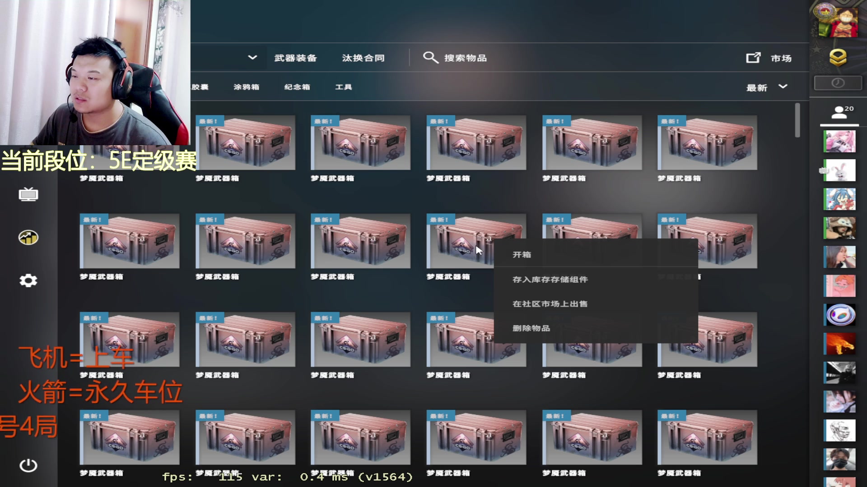Viewport: 867px width, 487px height.
Task: Filter by 胶囊 subcategory
Action: (200, 87)
